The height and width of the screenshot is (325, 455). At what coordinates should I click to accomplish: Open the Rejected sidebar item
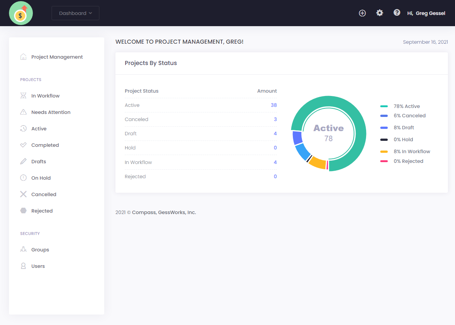click(x=42, y=211)
